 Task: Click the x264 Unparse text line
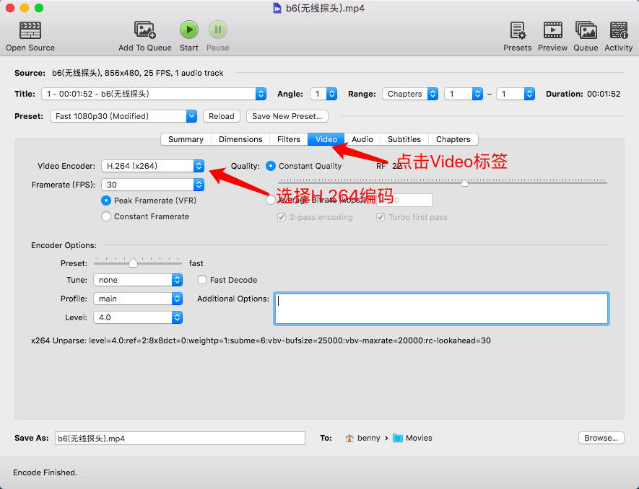click(261, 340)
